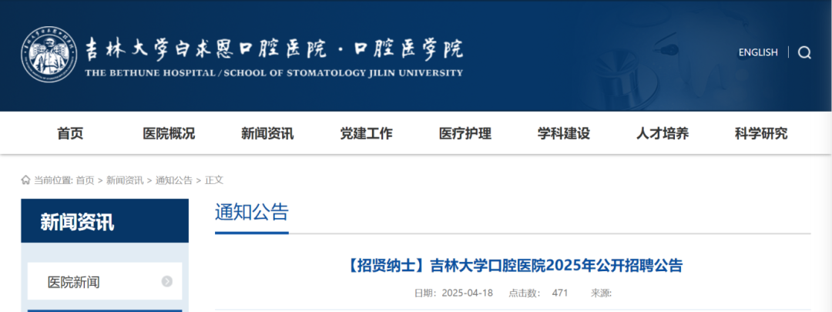Open the 医疗护理 navigation menu item
Viewport: 832px width, 312px height.
pos(465,134)
